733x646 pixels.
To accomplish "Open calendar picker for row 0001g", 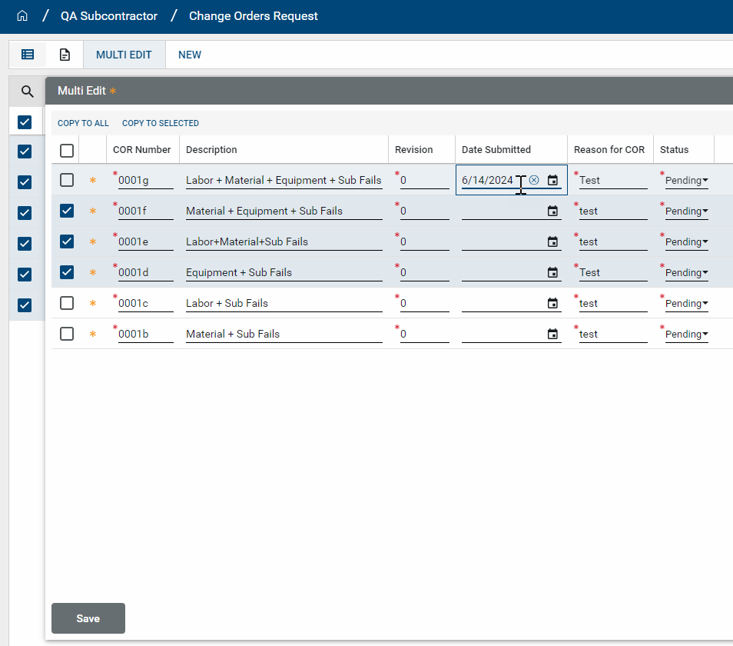I will point(552,180).
